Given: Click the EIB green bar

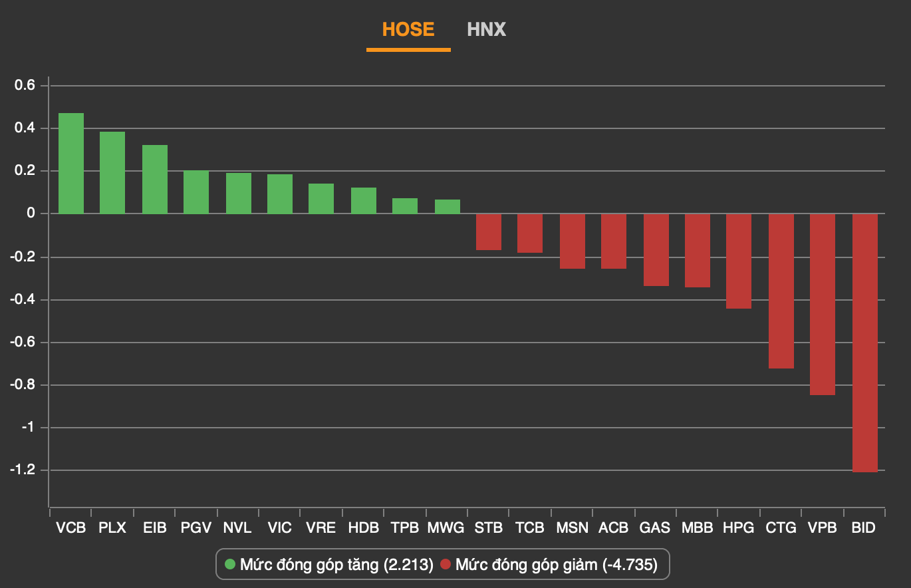Looking at the screenshot, I should pos(155,180).
